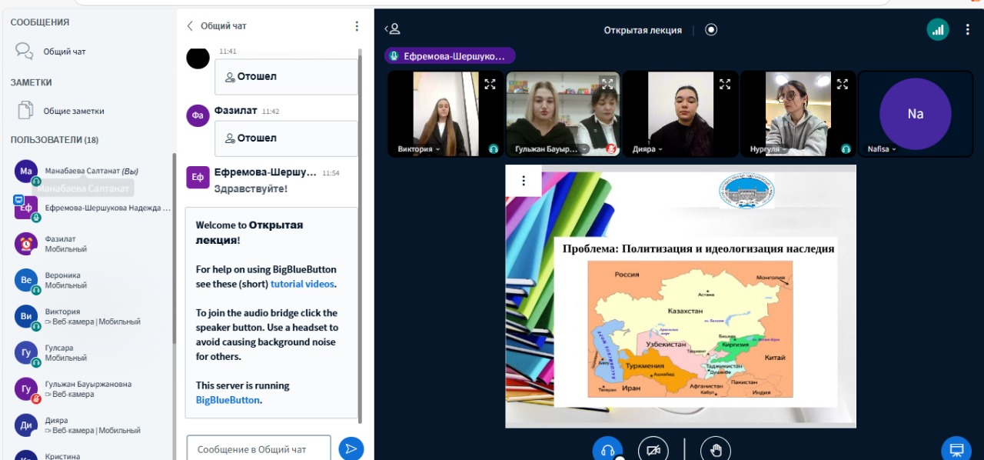Raise your hand
This screenshot has height=460, width=984.
coord(716,450)
